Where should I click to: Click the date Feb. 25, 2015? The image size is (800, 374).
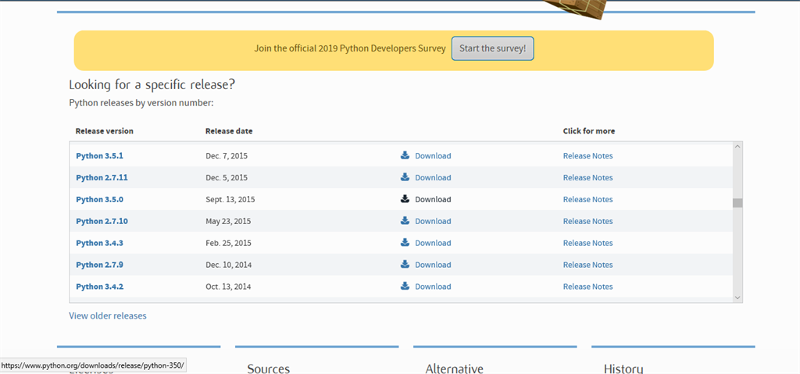tap(228, 243)
